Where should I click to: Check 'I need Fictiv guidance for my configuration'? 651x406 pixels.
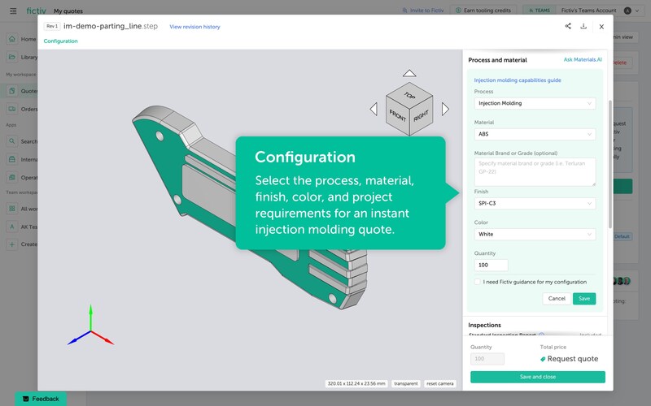tap(478, 282)
